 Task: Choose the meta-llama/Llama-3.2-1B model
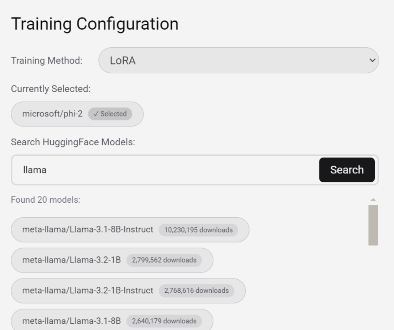71,260
